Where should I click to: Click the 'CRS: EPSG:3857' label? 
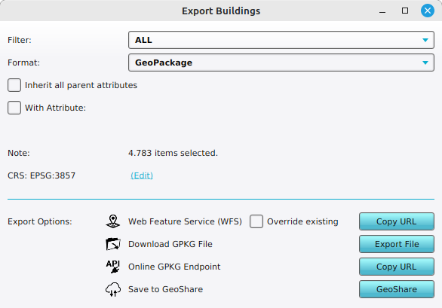(x=41, y=175)
